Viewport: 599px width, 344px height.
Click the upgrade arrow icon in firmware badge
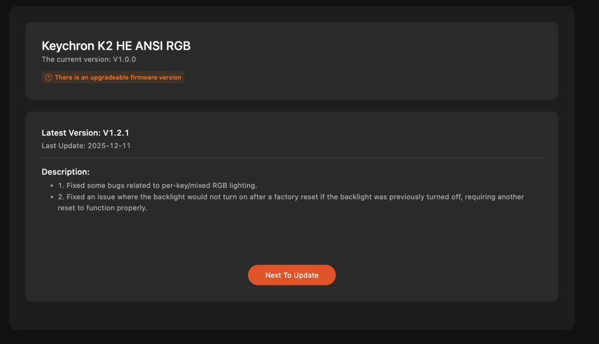(49, 77)
